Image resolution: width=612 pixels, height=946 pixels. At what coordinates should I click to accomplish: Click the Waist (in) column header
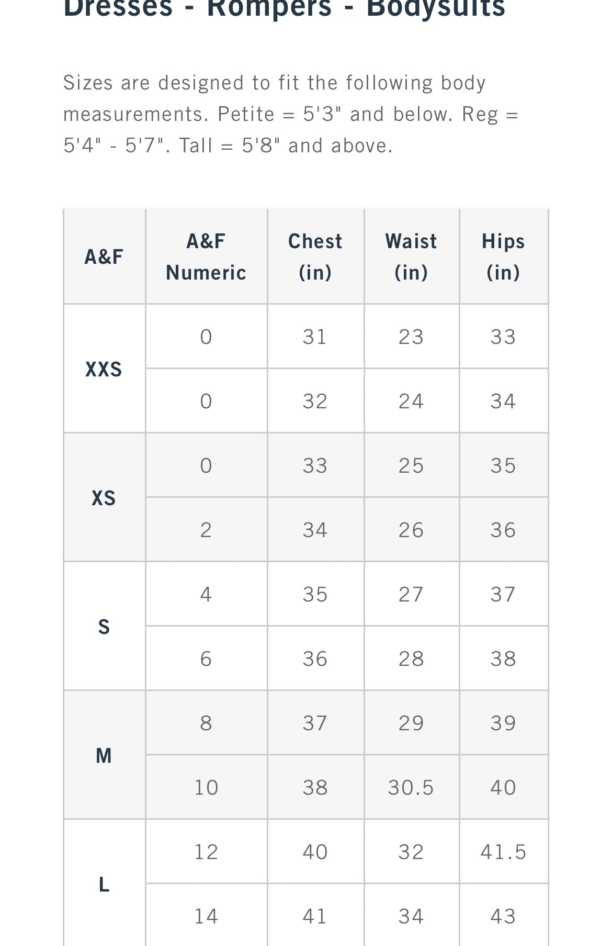[x=411, y=257]
